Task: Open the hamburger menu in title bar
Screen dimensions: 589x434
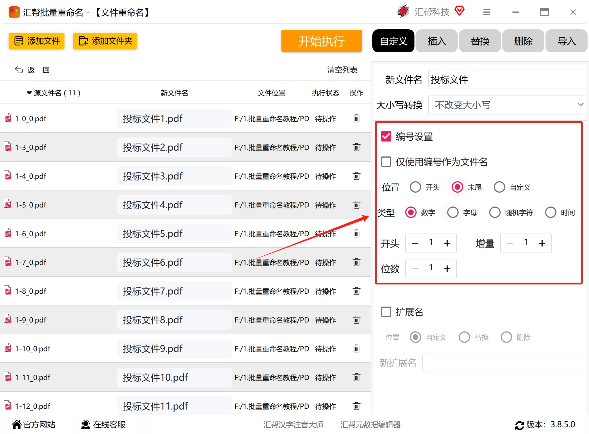Action: pos(487,12)
